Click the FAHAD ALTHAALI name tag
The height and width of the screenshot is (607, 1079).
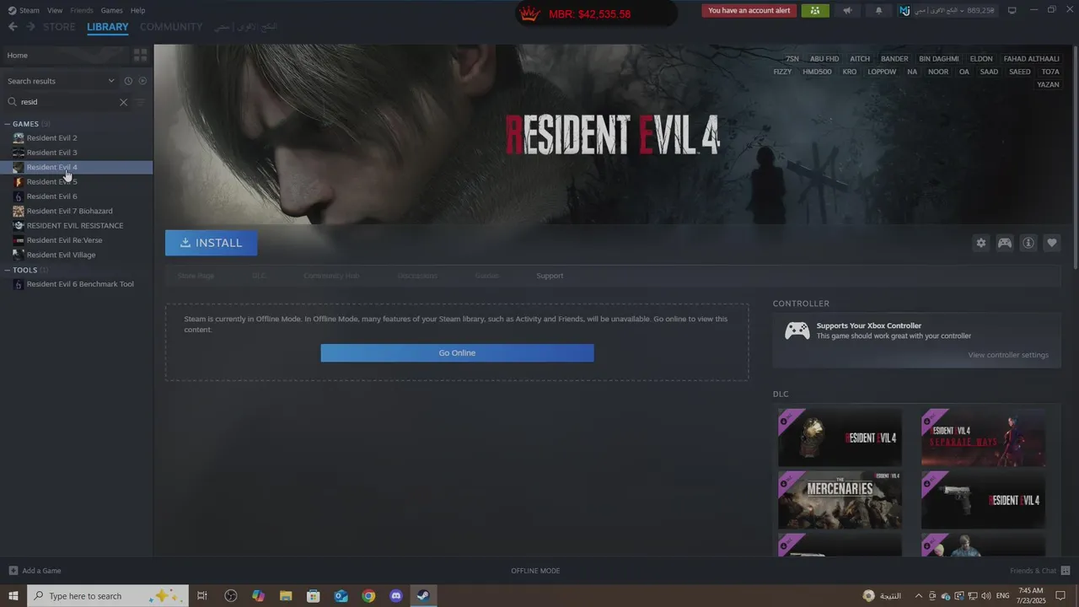pos(1031,59)
